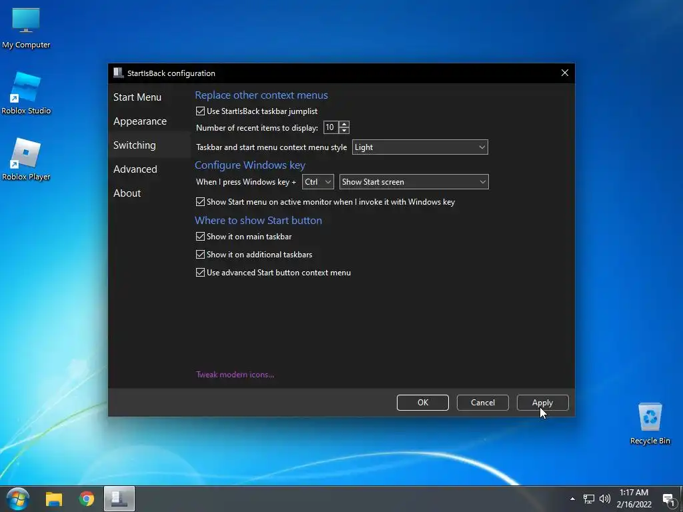683x512 pixels.
Task: Open network tray icon
Action: click(x=588, y=499)
